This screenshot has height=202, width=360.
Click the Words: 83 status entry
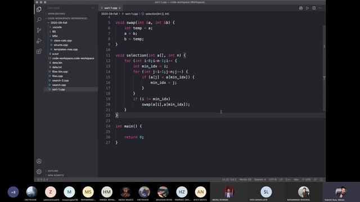(x=245, y=180)
